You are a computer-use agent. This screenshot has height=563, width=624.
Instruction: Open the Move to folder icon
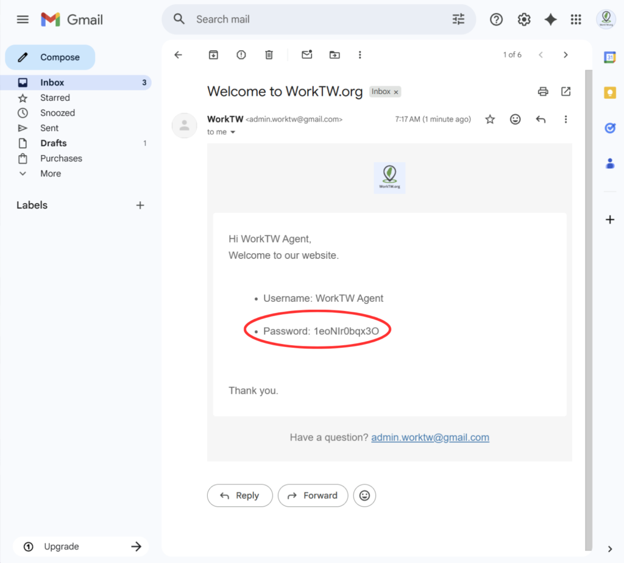click(x=335, y=55)
